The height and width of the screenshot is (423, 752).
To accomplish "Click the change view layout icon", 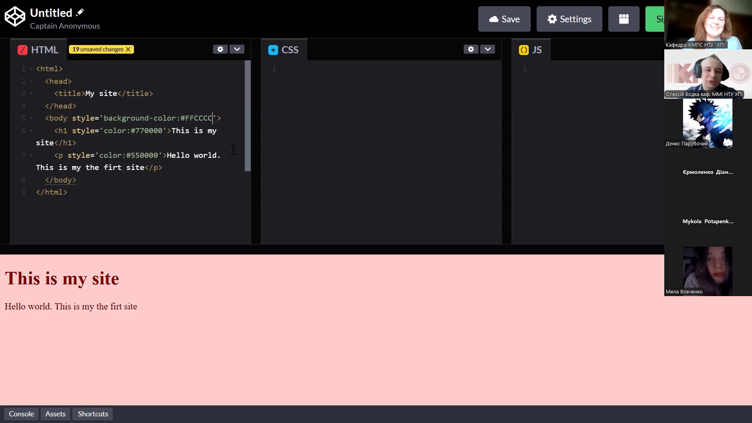I will (624, 19).
